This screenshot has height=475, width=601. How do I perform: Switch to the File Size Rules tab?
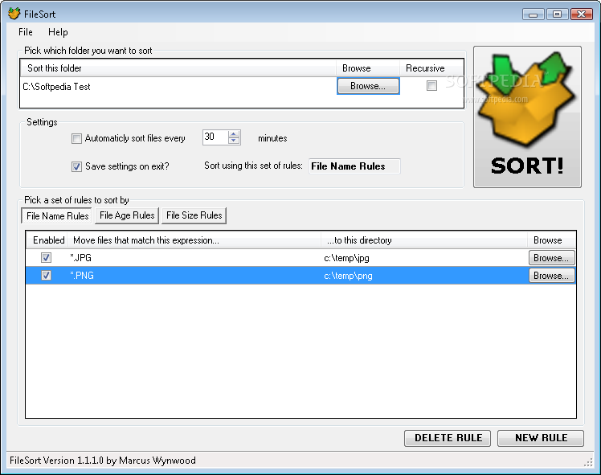tap(194, 215)
